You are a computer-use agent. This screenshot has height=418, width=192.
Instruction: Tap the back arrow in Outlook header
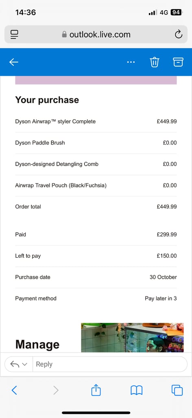(14, 62)
